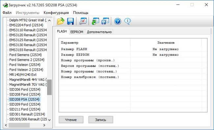Select SID305/306 Renault entry
The width and height of the screenshot is (214, 130).
(x=28, y=119)
